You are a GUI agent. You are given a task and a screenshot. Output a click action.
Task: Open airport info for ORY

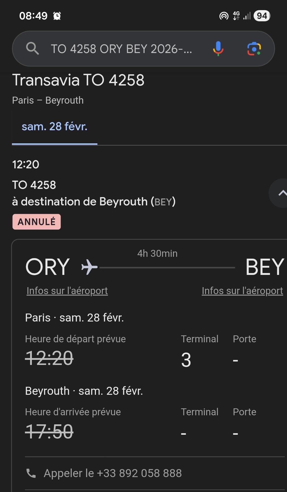point(67,291)
